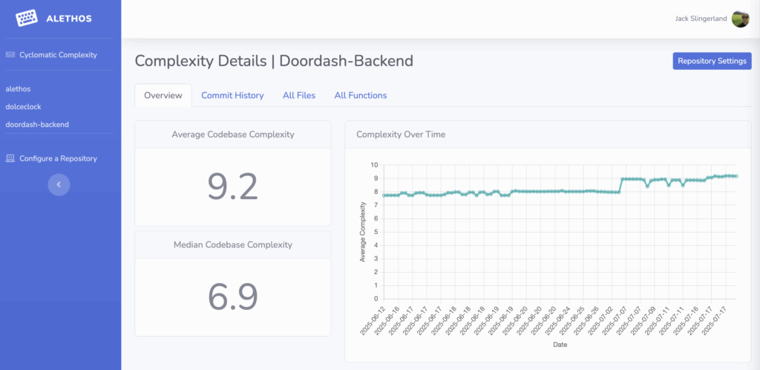The width and height of the screenshot is (760, 370).
Task: Click the Median Codebase Complexity heading
Action: [x=232, y=245]
